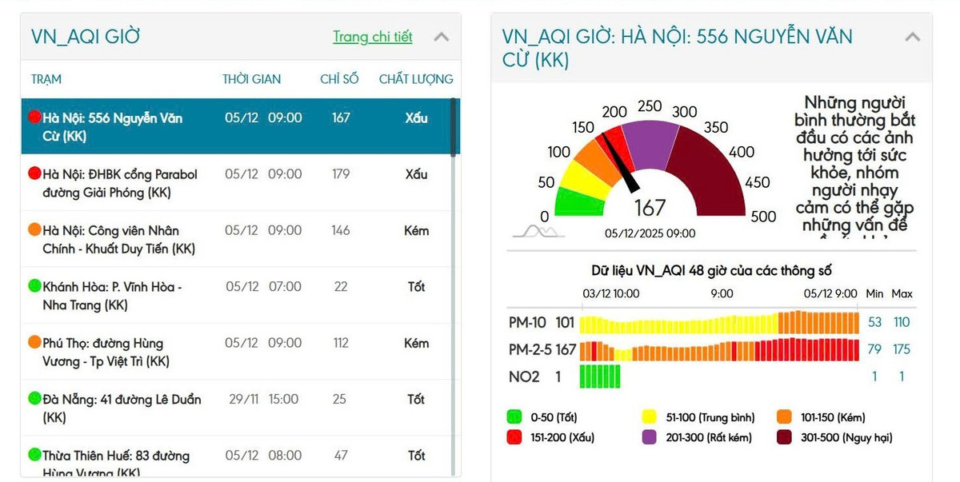The width and height of the screenshot is (960, 482).
Task: Select station Hà Nội: ĐHBK cổng Parabol
Action: (x=120, y=183)
